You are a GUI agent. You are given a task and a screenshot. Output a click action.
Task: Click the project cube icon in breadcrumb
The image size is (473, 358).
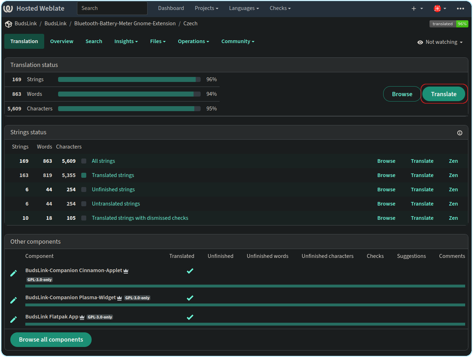[x=9, y=24]
